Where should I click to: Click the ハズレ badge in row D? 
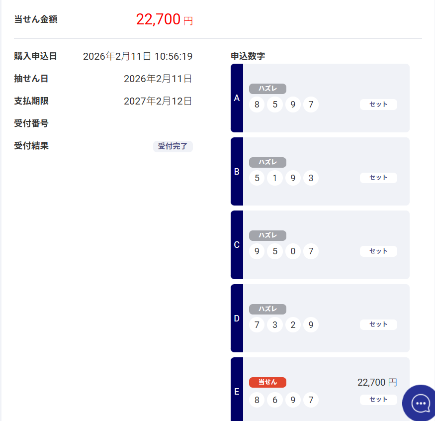[267, 309]
